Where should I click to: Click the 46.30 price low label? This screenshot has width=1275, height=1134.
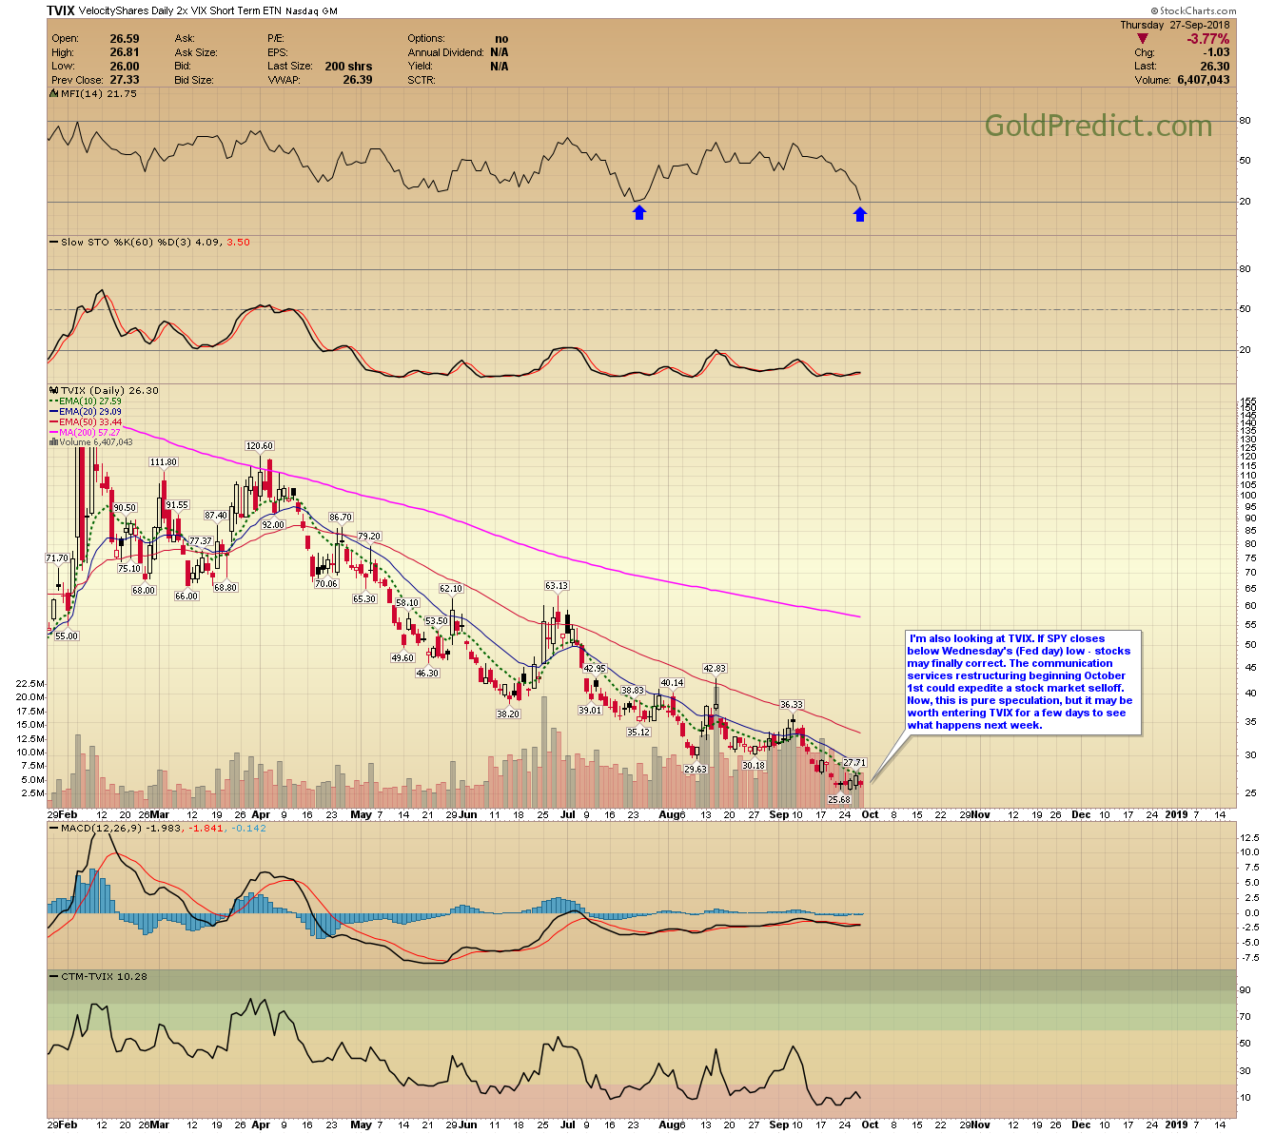pos(427,673)
